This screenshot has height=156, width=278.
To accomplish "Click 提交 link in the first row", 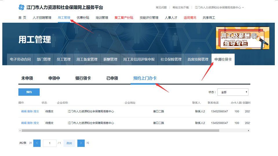I will point(36,111).
